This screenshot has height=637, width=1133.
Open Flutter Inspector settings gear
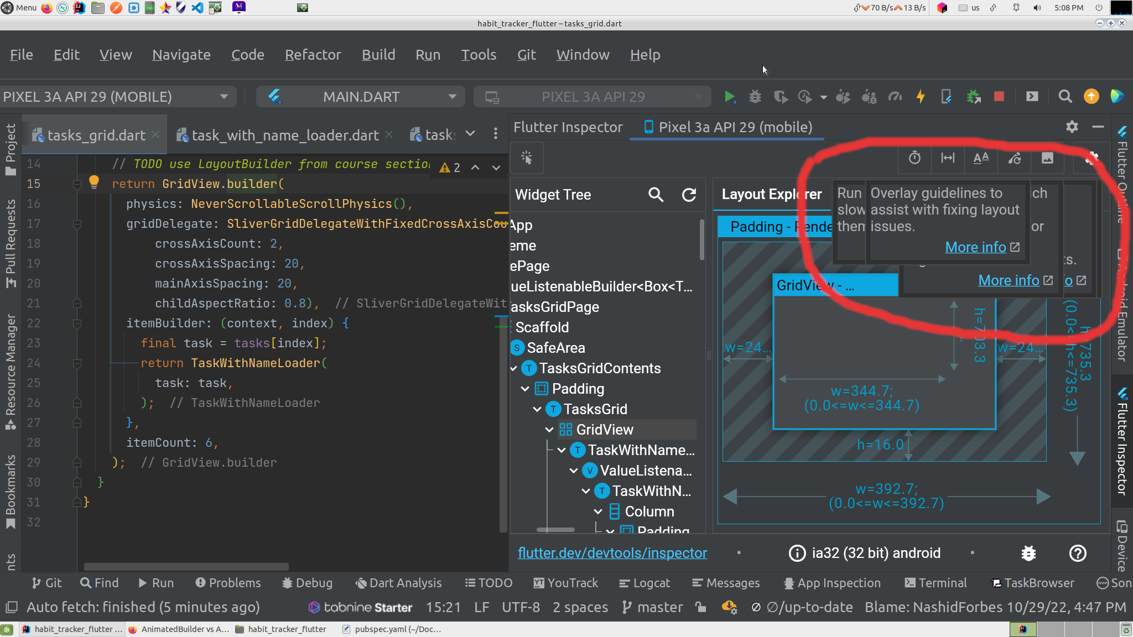pyautogui.click(x=1072, y=127)
